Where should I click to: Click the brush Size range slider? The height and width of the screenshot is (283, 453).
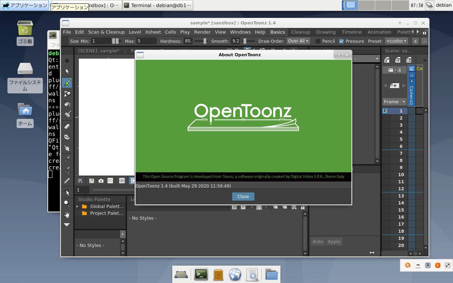tap(117, 41)
